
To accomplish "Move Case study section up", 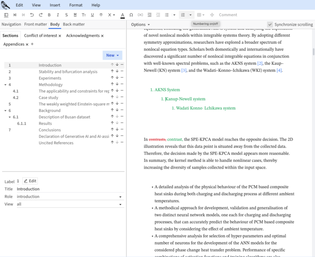I will [x=112, y=97].
